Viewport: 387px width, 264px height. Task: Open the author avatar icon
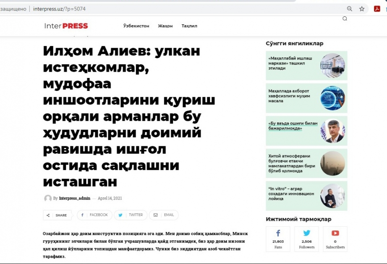(x=48, y=198)
